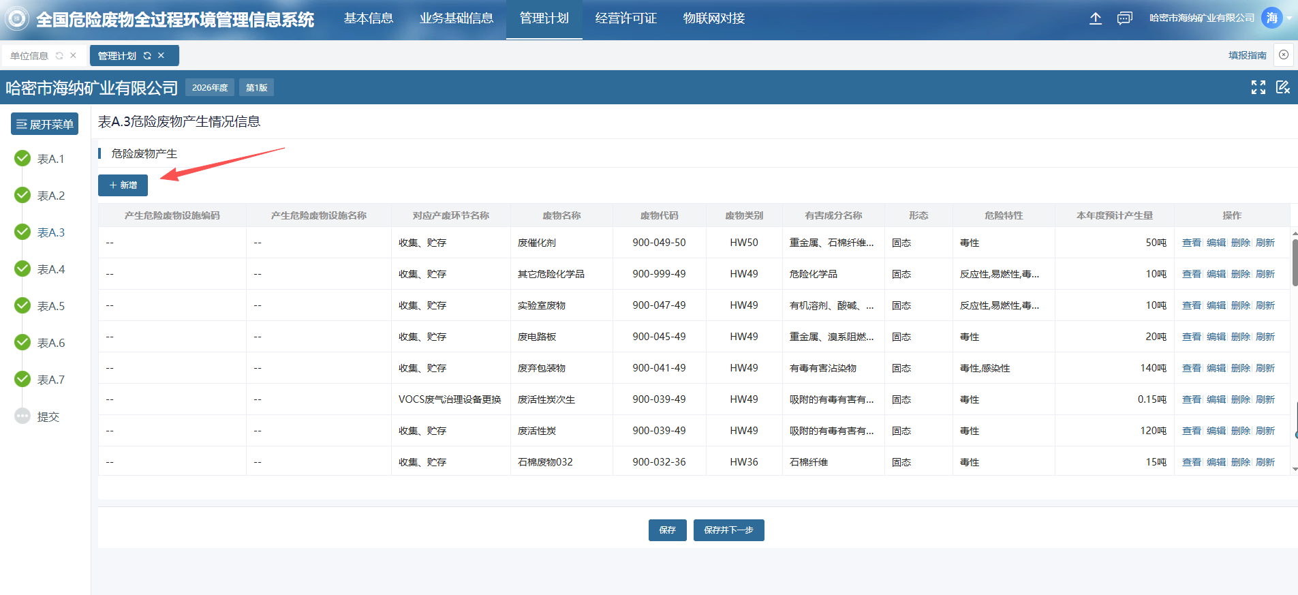
Task: Open the 经营许可证 top menu
Action: [625, 18]
